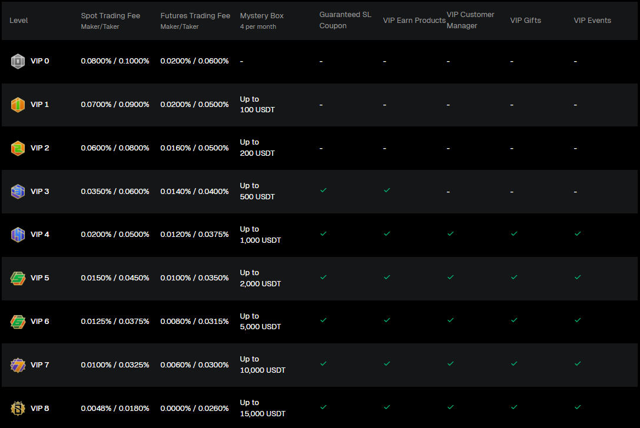This screenshot has height=428, width=640.
Task: Select the futures fee 0.0100% / 0.0350%
Action: click(195, 279)
